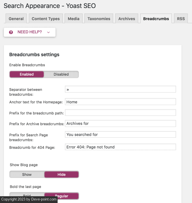Click the breadcrumb separator input field

tap(120, 89)
